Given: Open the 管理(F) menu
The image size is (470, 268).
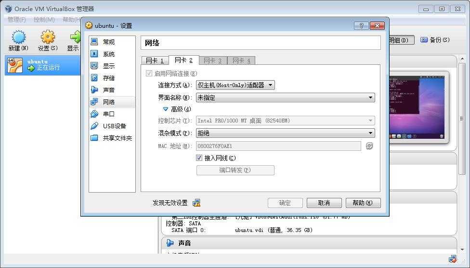Looking at the screenshot, I should point(17,20).
